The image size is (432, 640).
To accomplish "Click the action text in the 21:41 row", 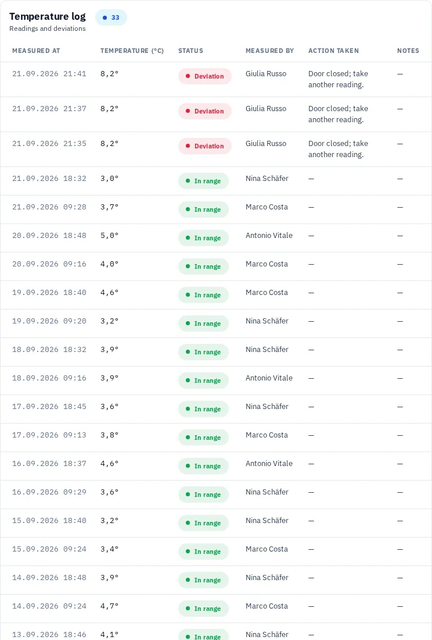I will pos(338,79).
